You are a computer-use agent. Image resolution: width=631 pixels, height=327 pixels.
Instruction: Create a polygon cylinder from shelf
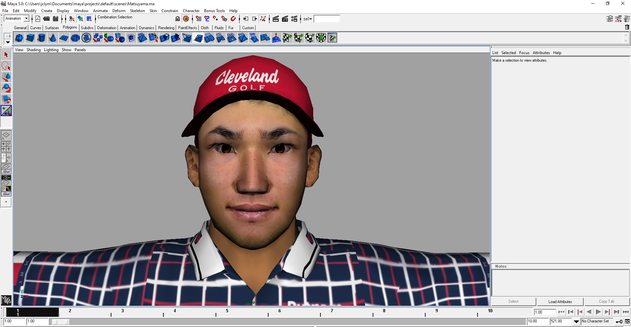(x=42, y=38)
